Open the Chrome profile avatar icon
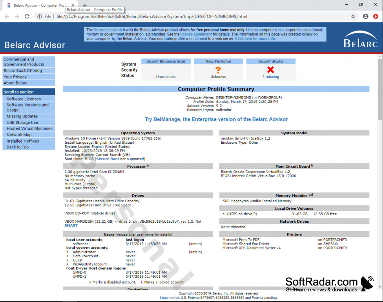Screen dimensions: 383x302 click(x=365, y=16)
